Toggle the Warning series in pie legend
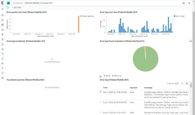The image size is (195, 115). [x=117, y=76]
